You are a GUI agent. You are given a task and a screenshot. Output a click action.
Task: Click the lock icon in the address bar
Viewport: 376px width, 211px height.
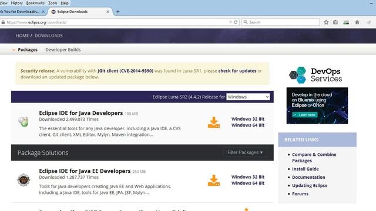click(3, 22)
